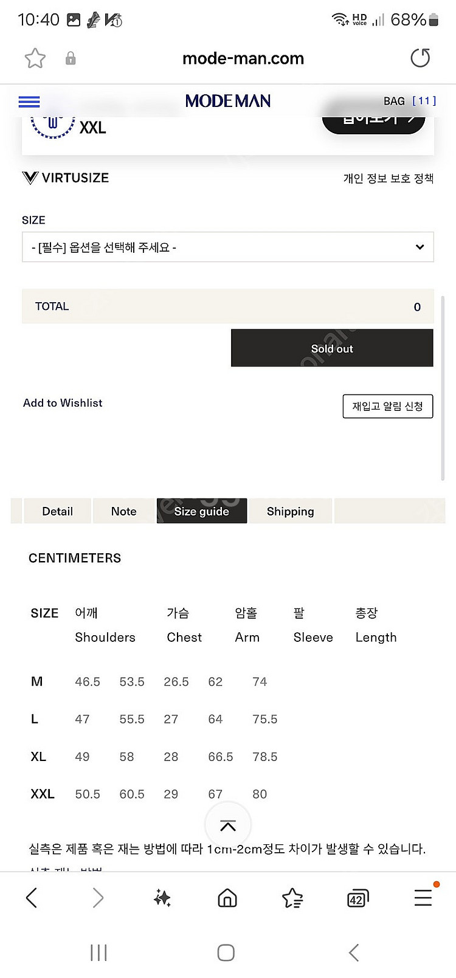Go back with browser back arrow
This screenshot has height=978, width=456.
32,897
